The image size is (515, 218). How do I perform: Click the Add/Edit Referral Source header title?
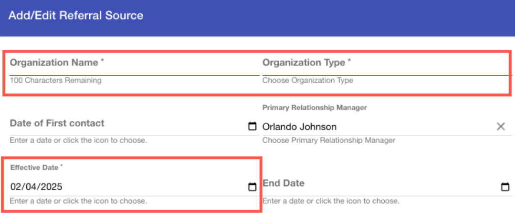pos(76,15)
